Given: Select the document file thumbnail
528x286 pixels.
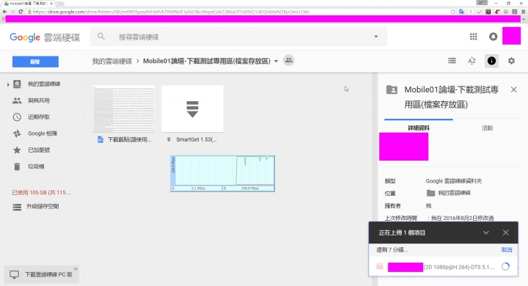Looking at the screenshot, I should (124, 109).
